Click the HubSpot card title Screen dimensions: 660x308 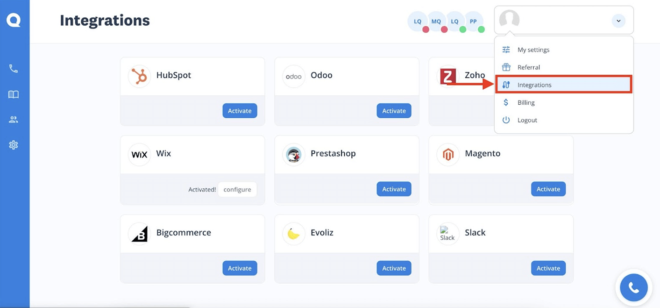coord(174,75)
